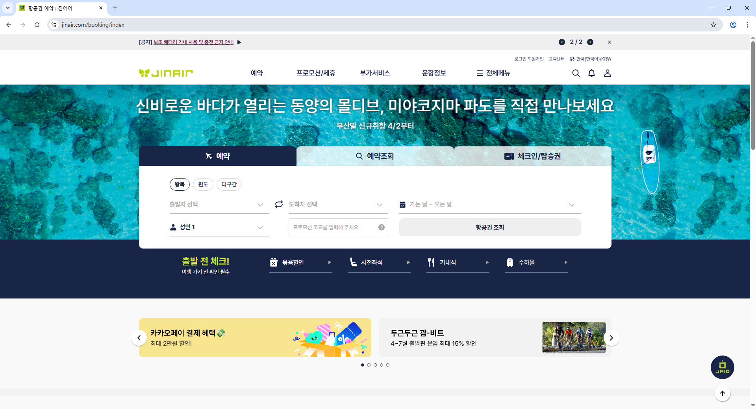The height and width of the screenshot is (409, 756).
Task: Open departure 출발지 선택 dropdown
Action: pos(219,204)
